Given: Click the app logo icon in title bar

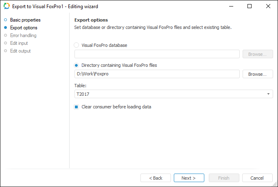Looking at the screenshot, I should pyautogui.click(x=7, y=7).
